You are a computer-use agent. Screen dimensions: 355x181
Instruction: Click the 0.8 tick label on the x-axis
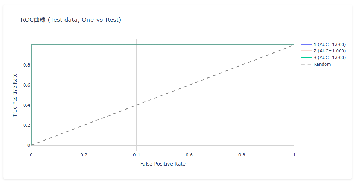click(242, 155)
